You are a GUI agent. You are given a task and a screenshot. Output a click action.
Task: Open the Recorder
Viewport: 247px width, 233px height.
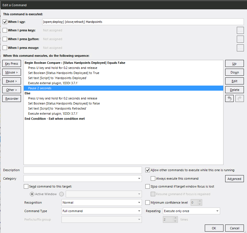[x=12, y=99]
